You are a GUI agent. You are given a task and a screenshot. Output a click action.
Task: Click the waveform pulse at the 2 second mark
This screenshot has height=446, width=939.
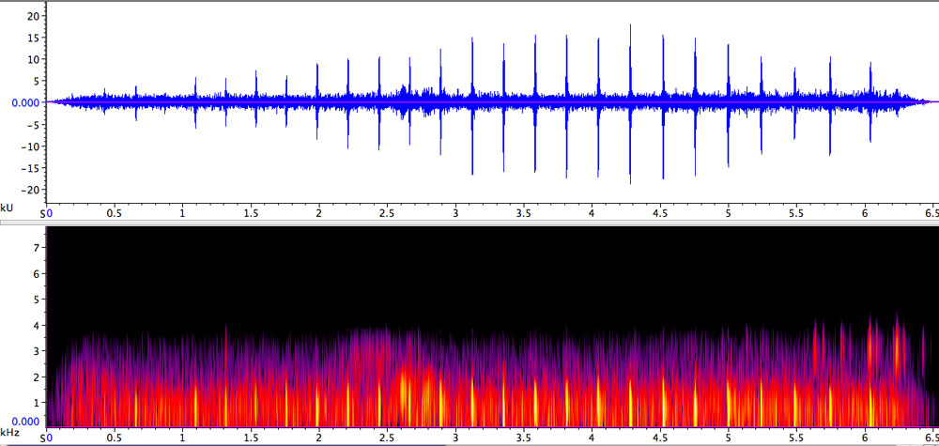tap(317, 101)
